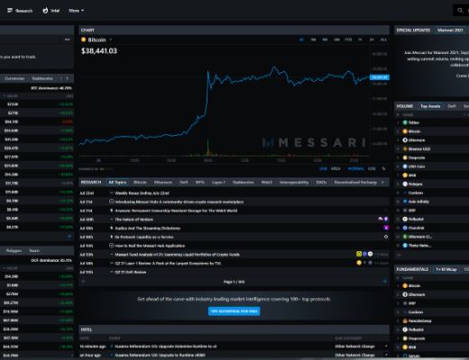469x360 pixels.
Task: Click the USD Coin icon in Volume list
Action: tap(405, 166)
